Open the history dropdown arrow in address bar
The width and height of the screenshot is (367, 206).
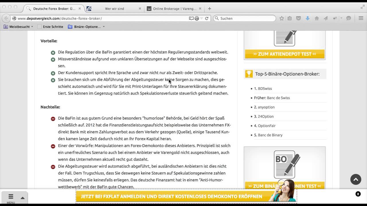(x=202, y=18)
